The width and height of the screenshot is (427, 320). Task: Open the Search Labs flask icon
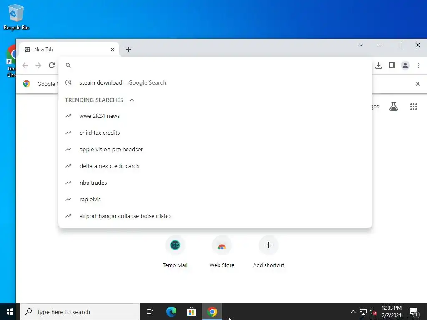tap(394, 107)
